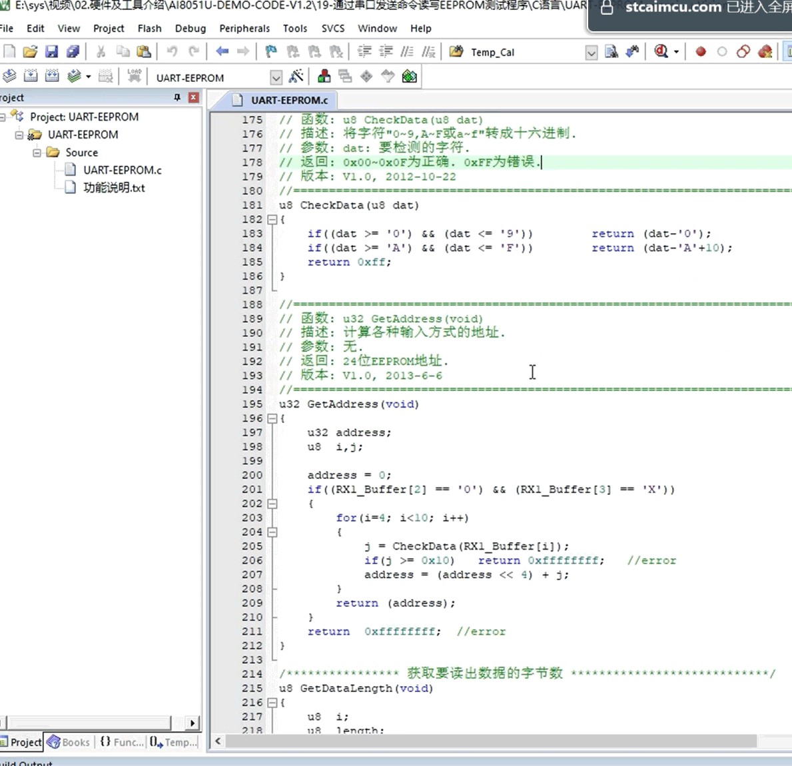Open the Debug menu

(191, 28)
